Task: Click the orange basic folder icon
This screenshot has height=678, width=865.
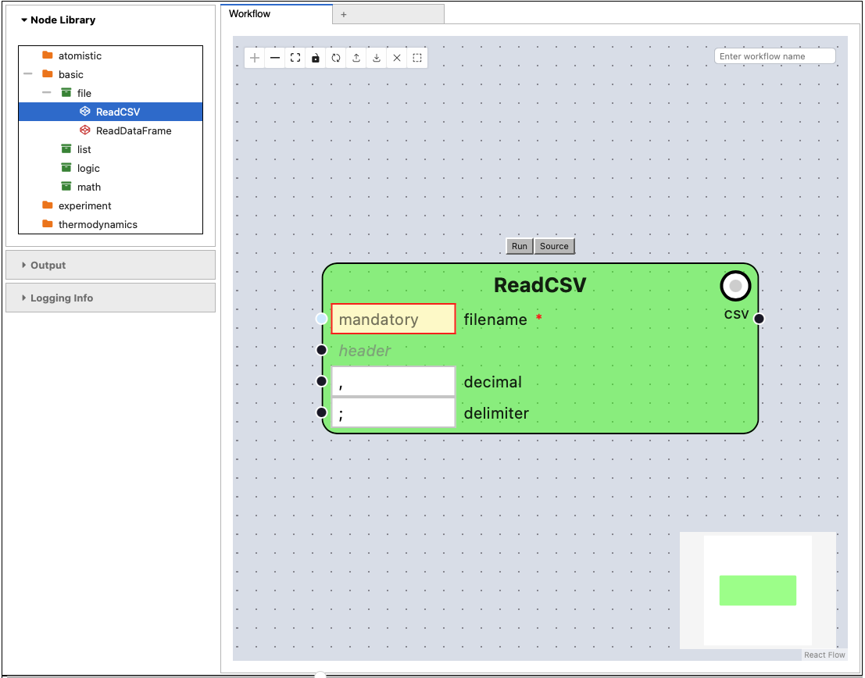Action: coord(48,74)
